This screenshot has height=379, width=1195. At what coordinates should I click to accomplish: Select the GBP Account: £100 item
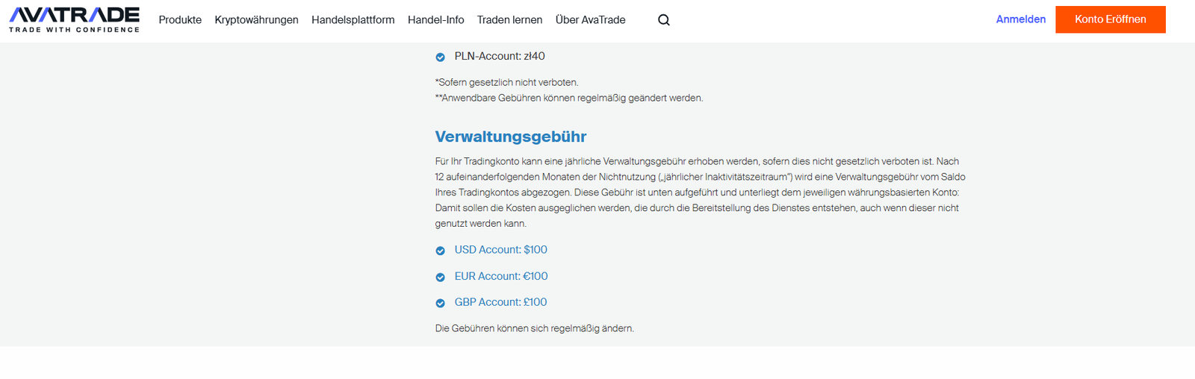[x=501, y=302]
